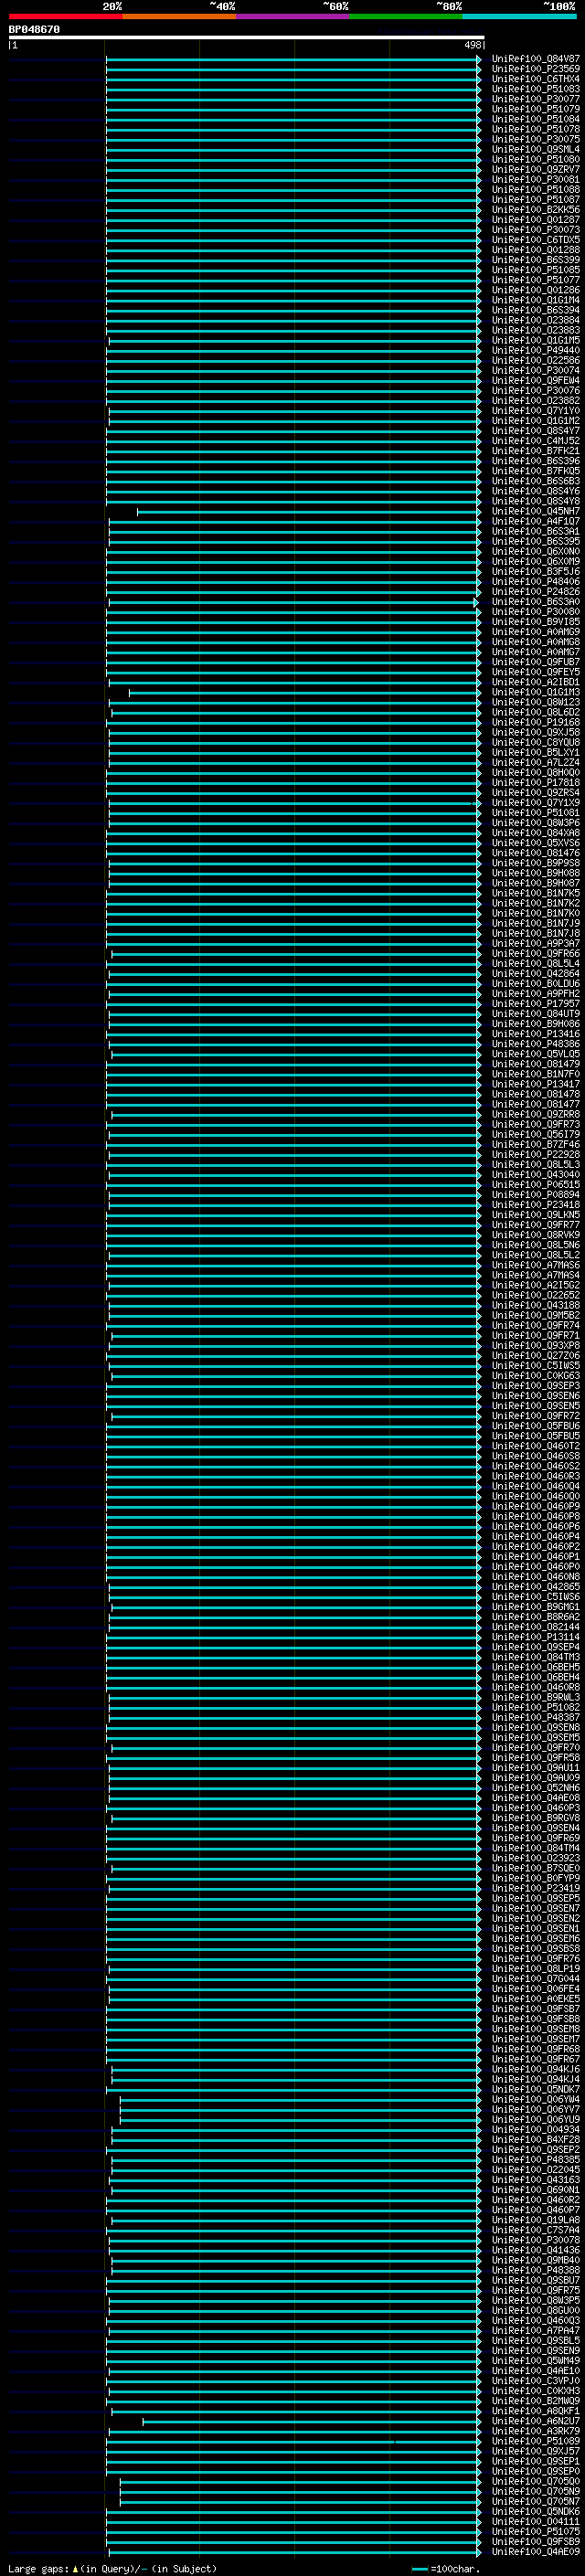This screenshot has height=2576, width=585.
Task: Open hit UniRef100_Q9XJ57
Action: pos(536,2451)
